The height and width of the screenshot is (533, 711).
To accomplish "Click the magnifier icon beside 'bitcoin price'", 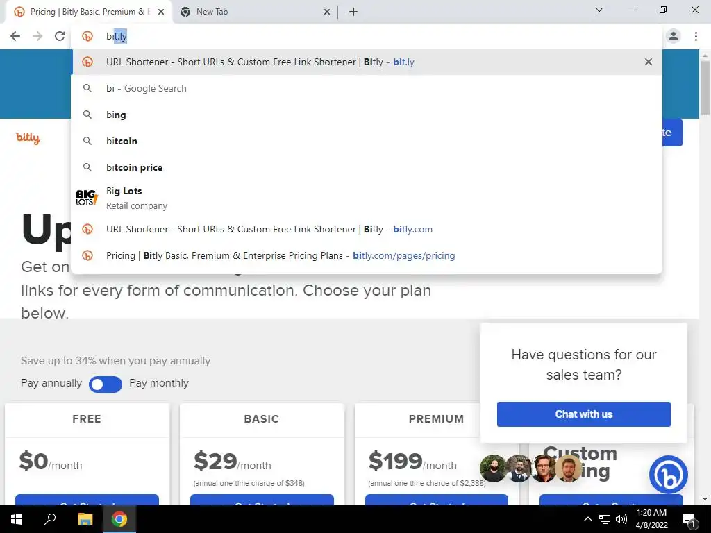I will [87, 167].
